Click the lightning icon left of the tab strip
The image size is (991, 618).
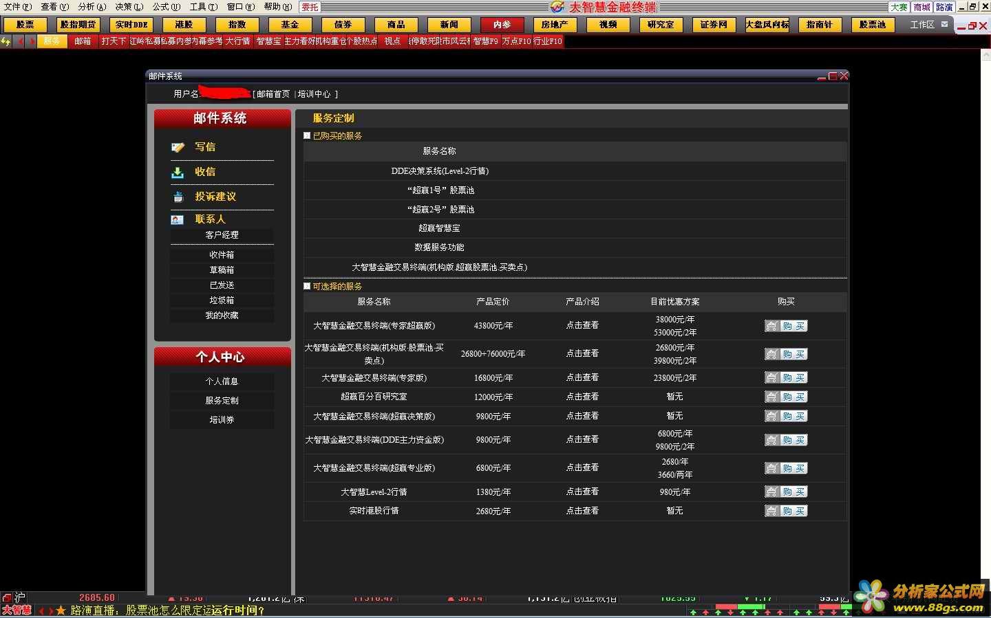[x=6, y=41]
